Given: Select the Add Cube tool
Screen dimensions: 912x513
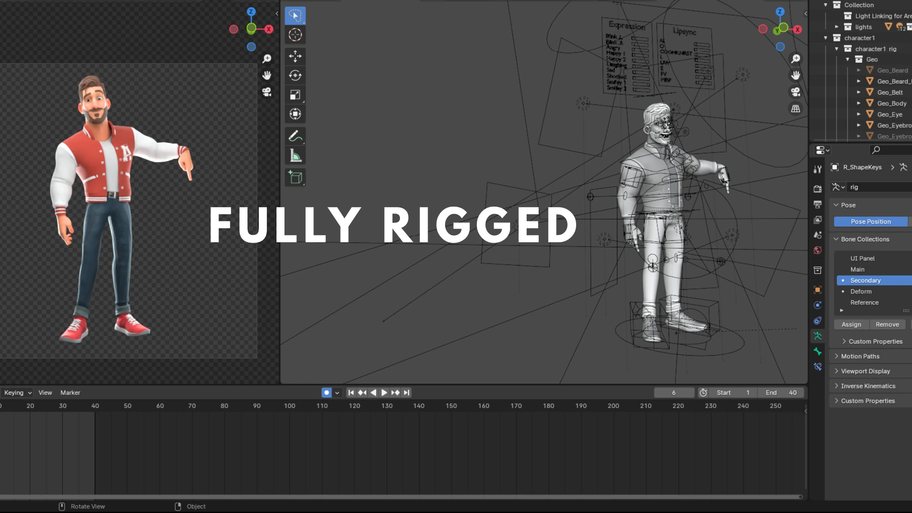Looking at the screenshot, I should point(295,177).
